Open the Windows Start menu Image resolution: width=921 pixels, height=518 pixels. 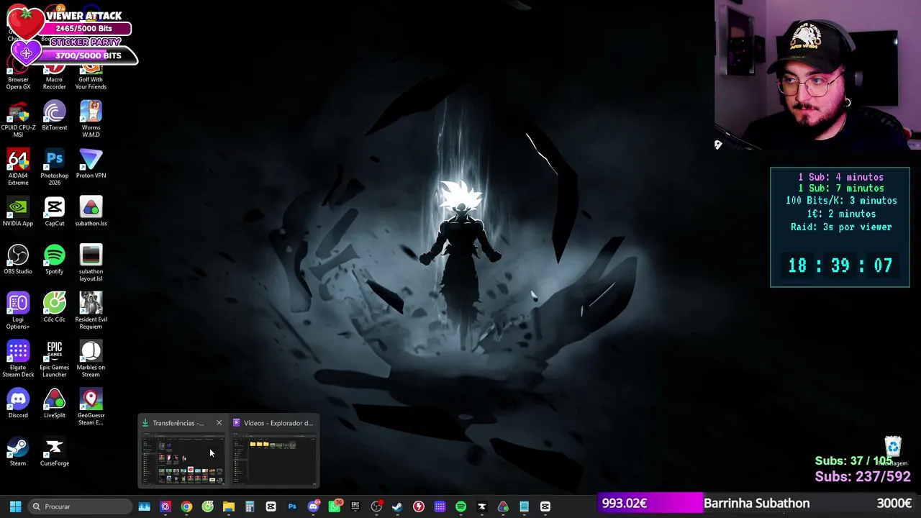[15, 506]
